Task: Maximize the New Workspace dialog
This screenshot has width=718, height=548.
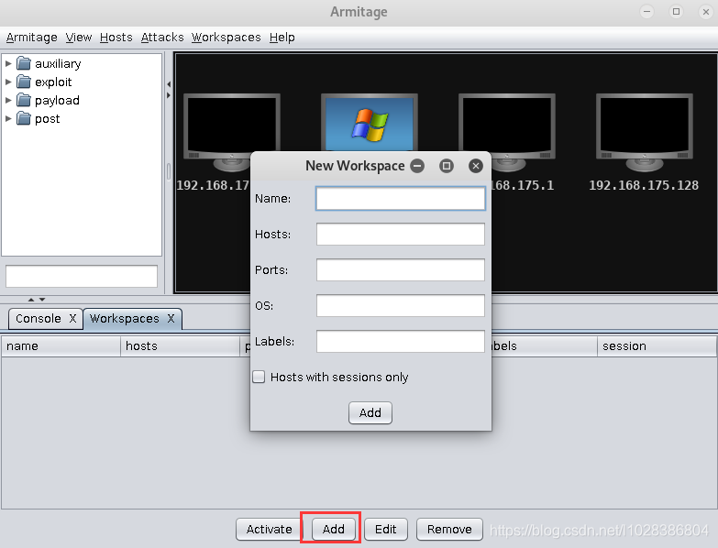Action: [x=447, y=166]
